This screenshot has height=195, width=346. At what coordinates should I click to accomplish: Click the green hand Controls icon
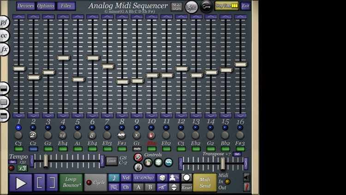tap(148, 163)
